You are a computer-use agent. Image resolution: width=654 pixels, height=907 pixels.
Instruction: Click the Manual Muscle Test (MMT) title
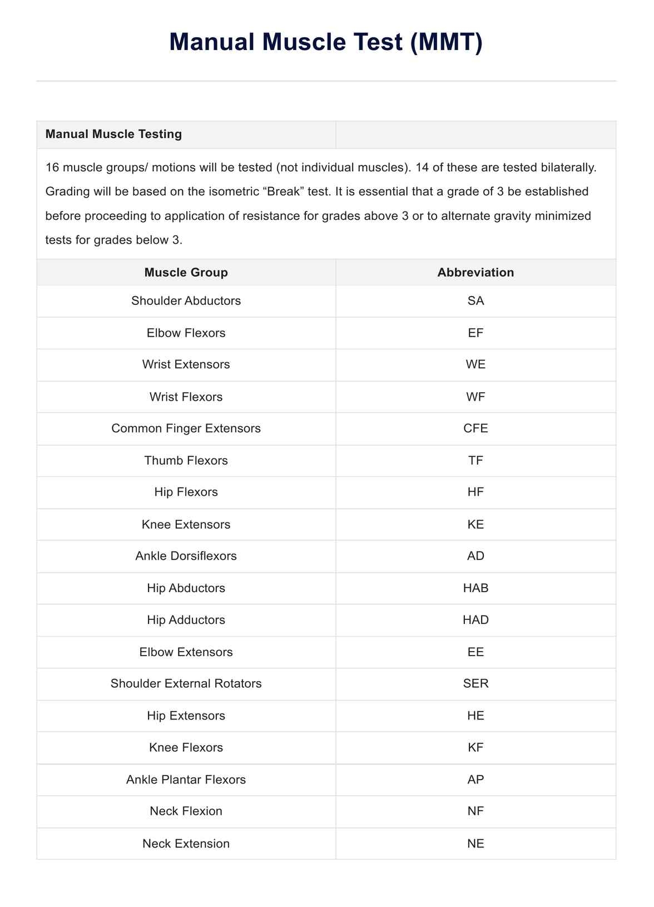coord(326,42)
